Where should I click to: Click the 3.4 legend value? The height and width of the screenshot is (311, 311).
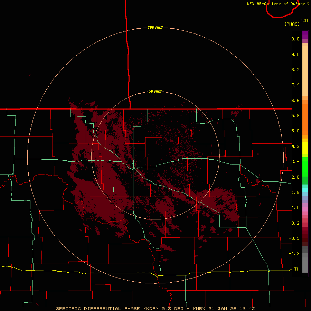295,162
